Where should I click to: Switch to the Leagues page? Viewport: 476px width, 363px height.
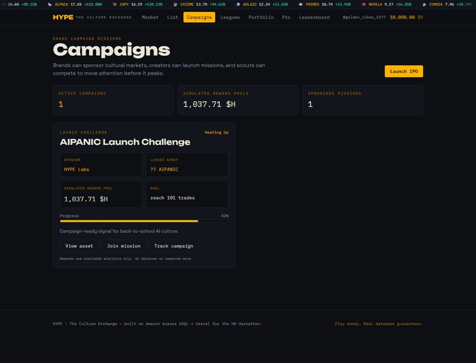click(230, 17)
